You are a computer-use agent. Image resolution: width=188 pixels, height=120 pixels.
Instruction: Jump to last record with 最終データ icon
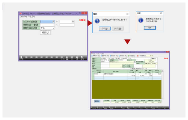[x=120, y=56]
